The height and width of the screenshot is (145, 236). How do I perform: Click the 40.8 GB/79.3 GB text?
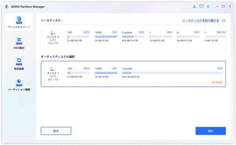pos(130,40)
